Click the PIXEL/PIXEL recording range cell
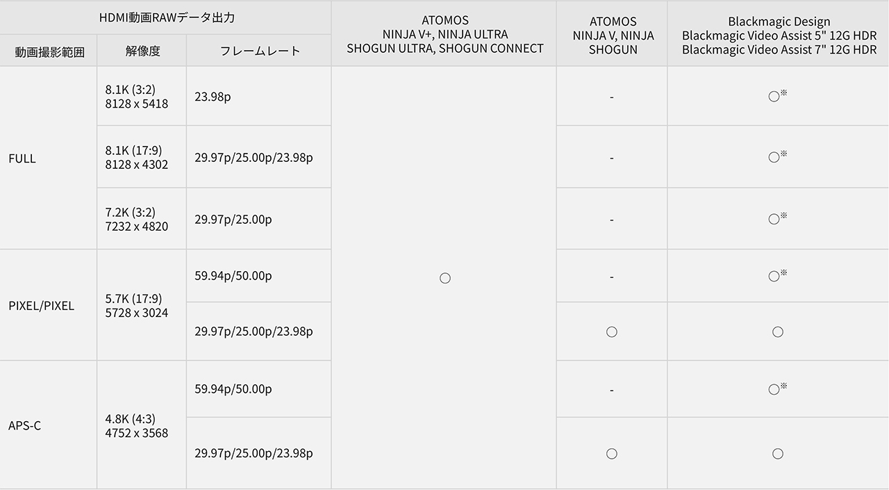 click(41, 306)
